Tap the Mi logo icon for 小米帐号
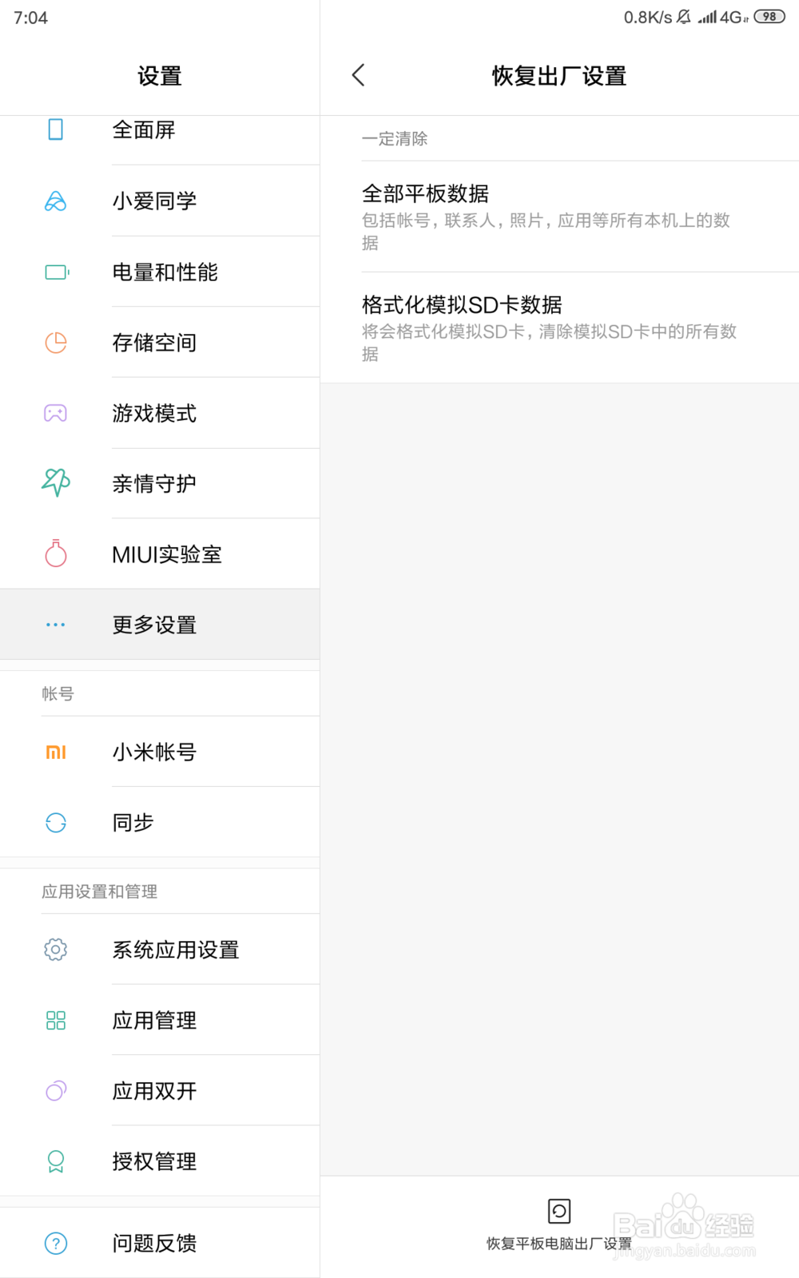The width and height of the screenshot is (799, 1278). point(56,752)
